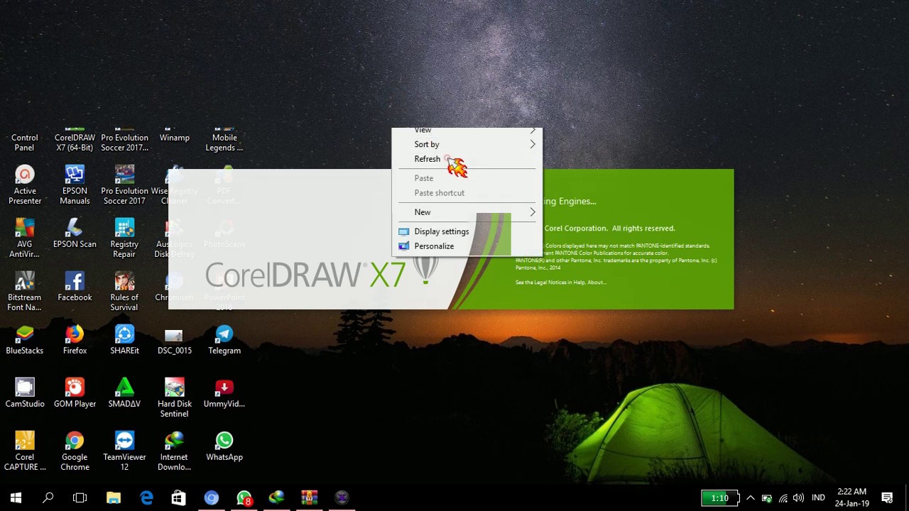Open SMADAV antivirus shortcut

(124, 393)
